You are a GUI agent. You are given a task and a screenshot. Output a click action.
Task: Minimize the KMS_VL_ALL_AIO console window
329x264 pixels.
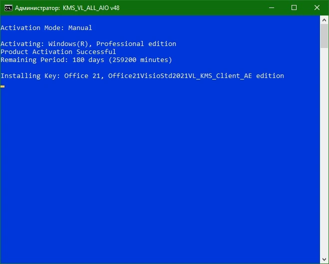(272, 8)
